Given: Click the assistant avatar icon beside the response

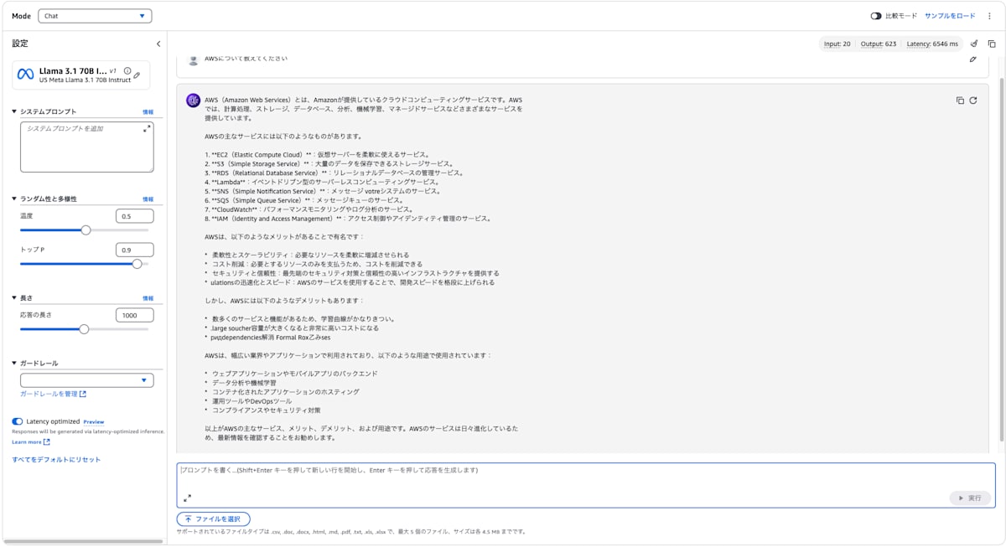Looking at the screenshot, I should (x=193, y=101).
